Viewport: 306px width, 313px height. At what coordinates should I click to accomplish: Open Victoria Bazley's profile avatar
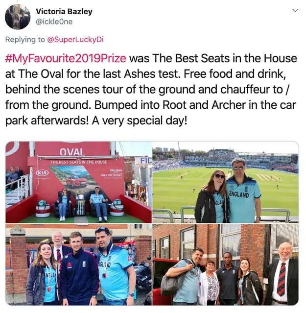pos(18,17)
